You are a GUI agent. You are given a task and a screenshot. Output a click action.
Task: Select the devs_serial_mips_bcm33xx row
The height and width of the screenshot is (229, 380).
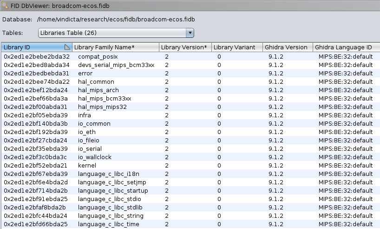(x=191, y=65)
